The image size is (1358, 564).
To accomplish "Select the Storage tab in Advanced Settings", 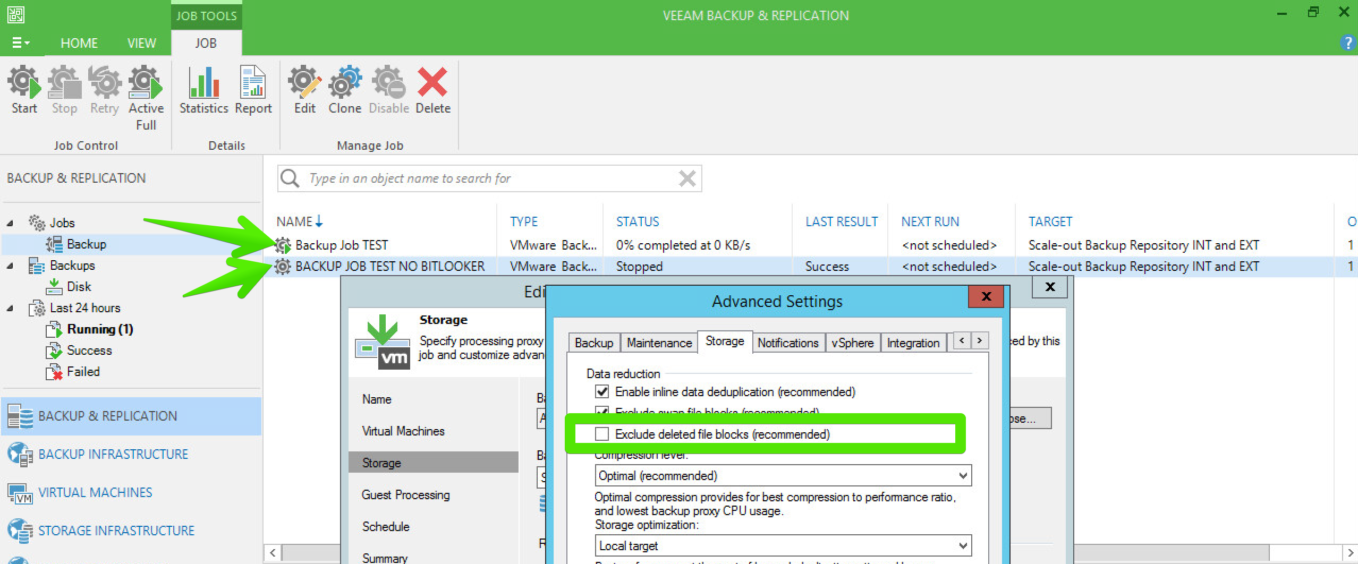I will pos(725,341).
